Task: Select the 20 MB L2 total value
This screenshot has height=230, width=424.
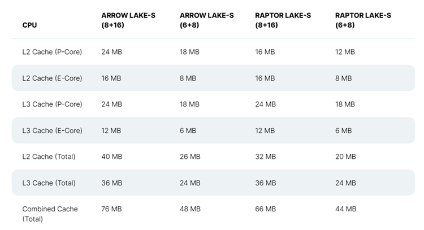Action: point(345,156)
